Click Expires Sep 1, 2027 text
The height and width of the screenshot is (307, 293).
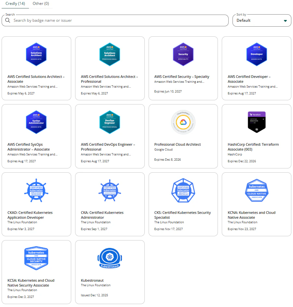click(94, 229)
